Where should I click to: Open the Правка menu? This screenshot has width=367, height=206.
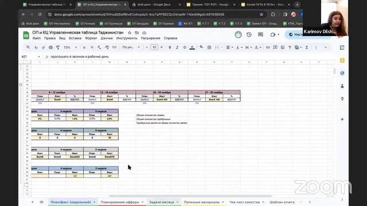[x=50, y=38]
